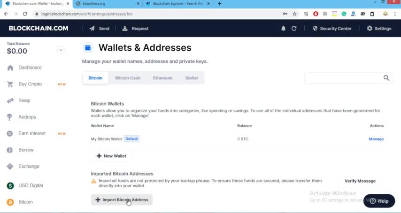The height and width of the screenshot is (213, 401).
Task: Click the browser back arrow
Action: [x=6, y=14]
